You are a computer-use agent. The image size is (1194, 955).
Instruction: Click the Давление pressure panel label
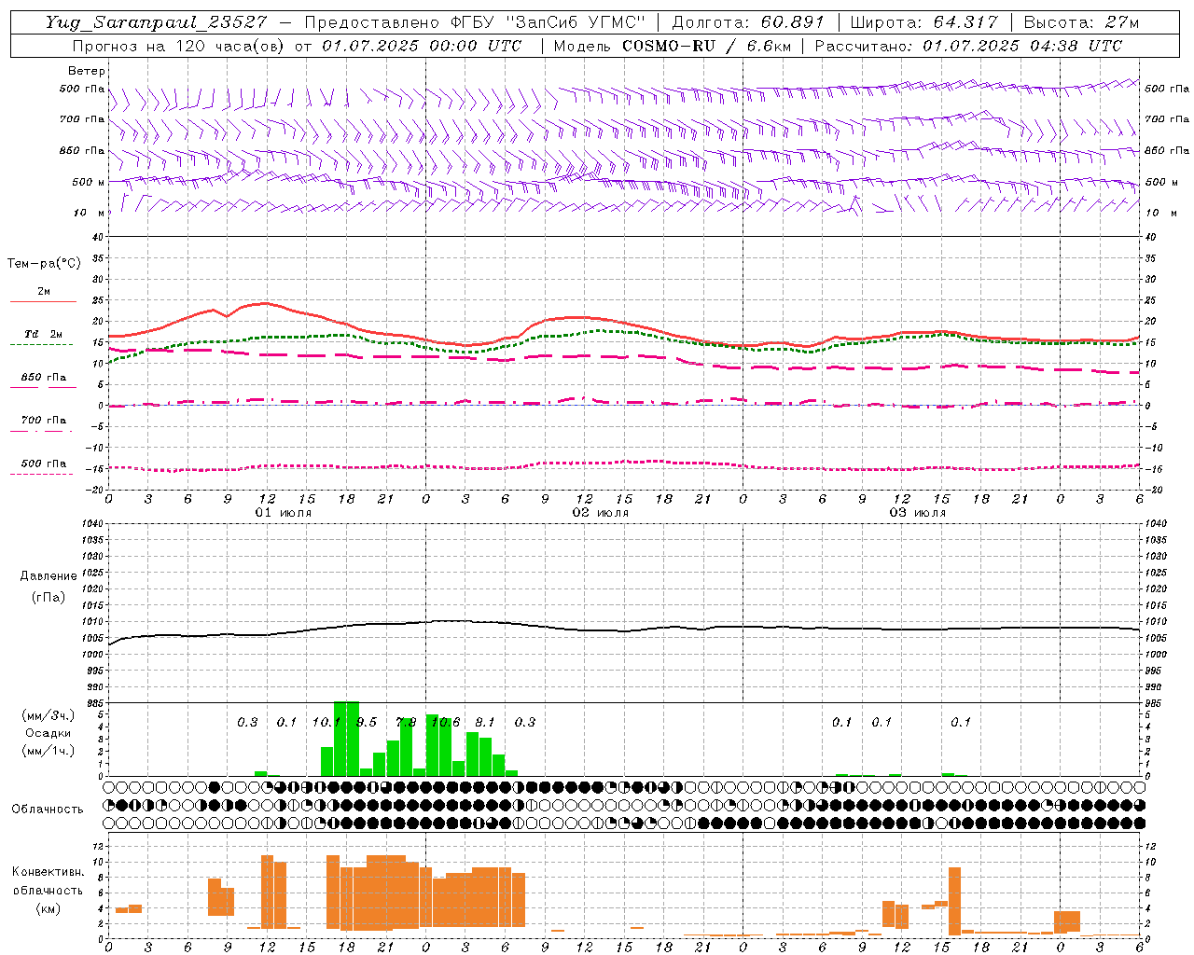point(49,576)
